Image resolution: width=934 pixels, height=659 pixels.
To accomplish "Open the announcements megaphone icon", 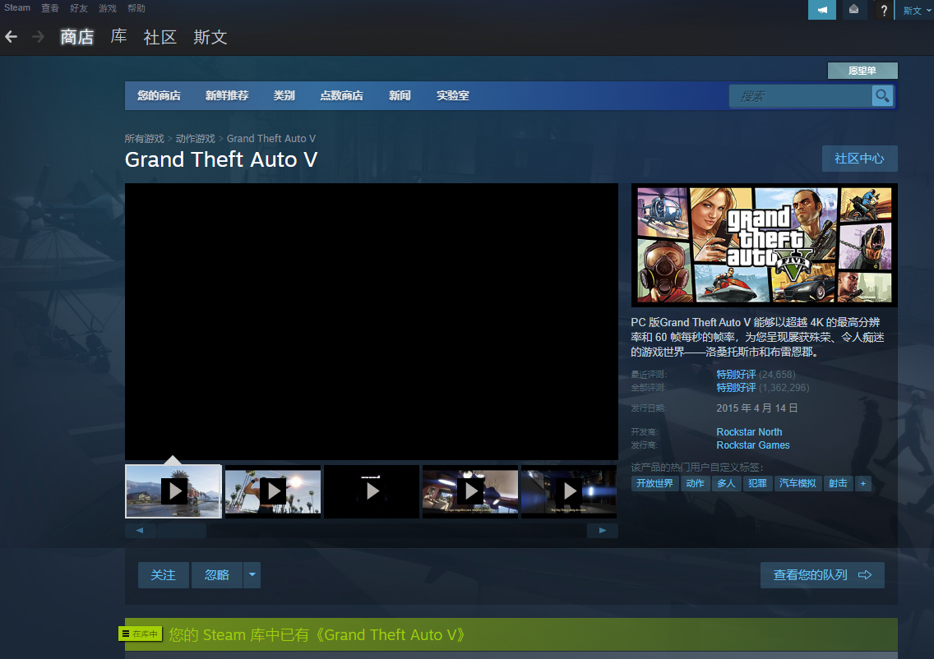I will (x=822, y=10).
